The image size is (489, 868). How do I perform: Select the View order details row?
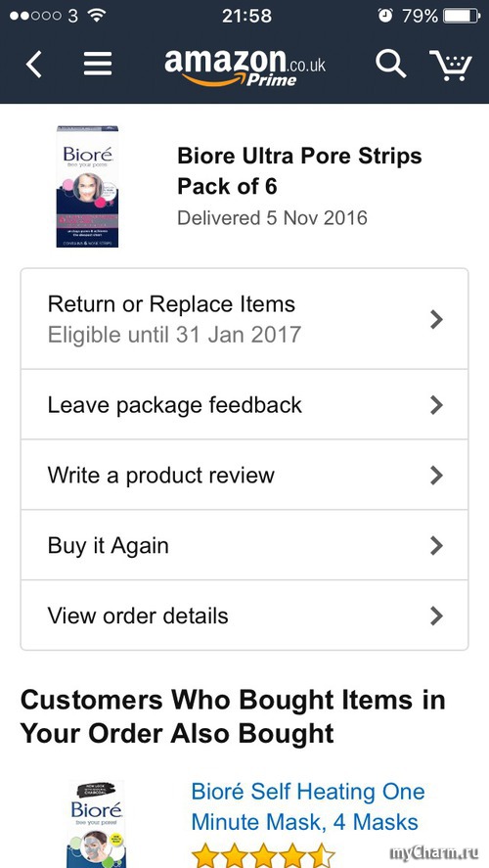coord(244,615)
